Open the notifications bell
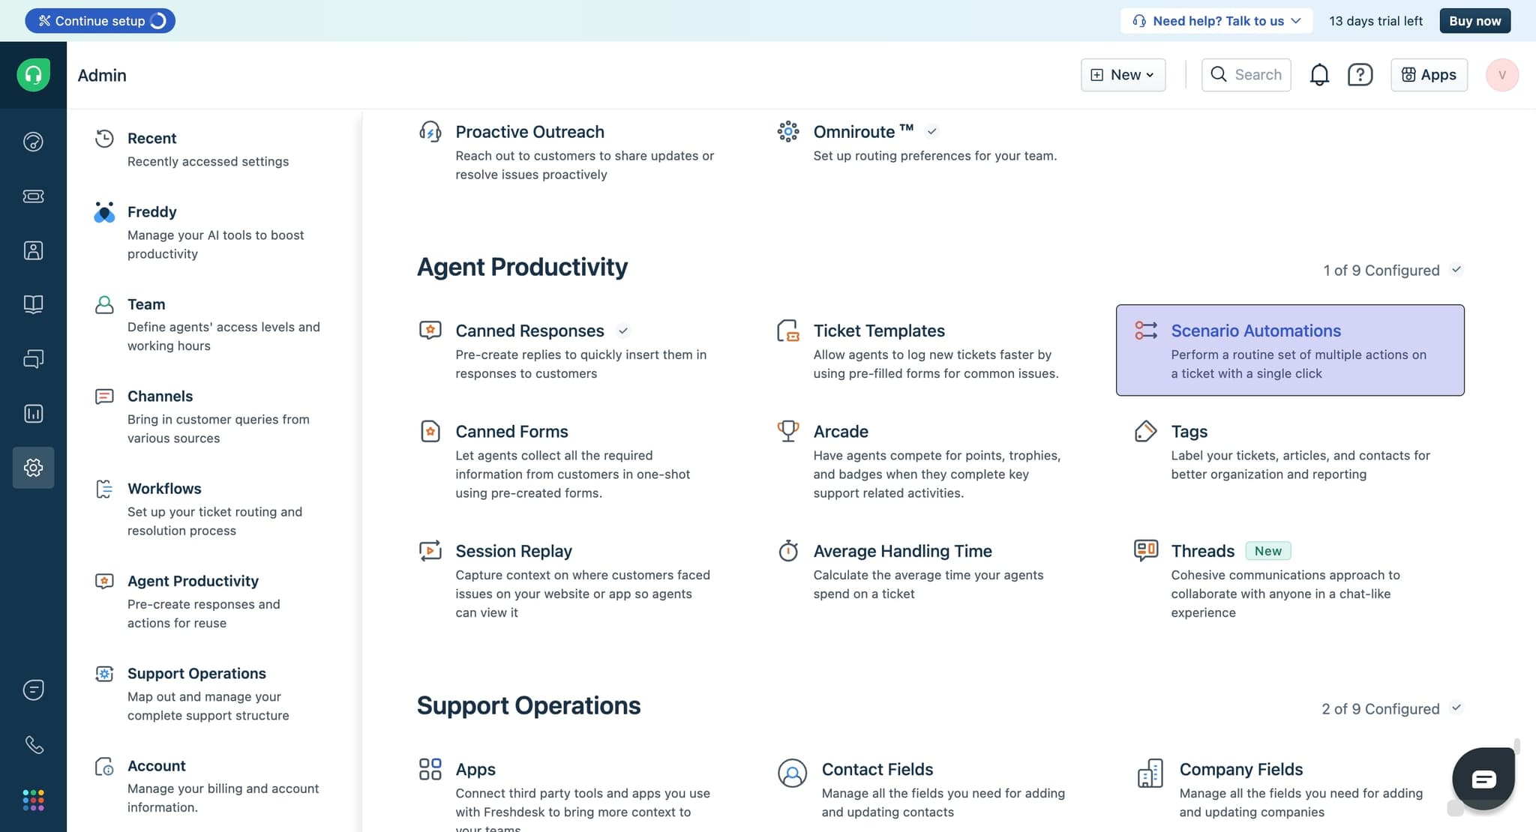 [x=1319, y=75]
